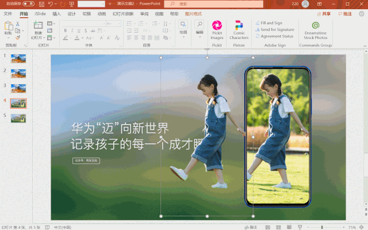Viewport: 368px width, 230px height.
Task: Click the Save icon in title bar
Action: (41, 4)
